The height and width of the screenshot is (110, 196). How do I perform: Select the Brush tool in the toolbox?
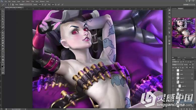coord(3,30)
